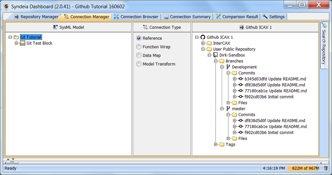Click the 822M of 967M memory bar

[305, 168]
